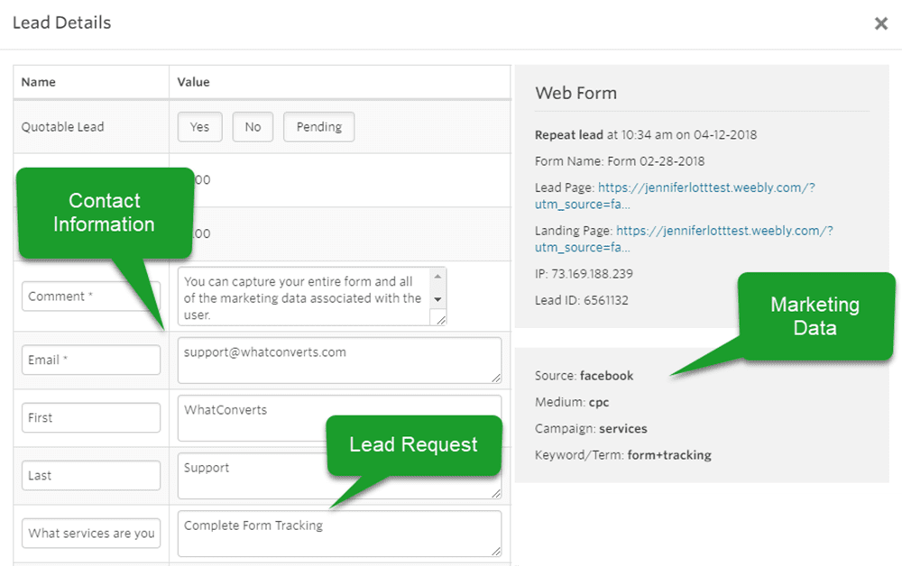
Task: Click the Lead Request callout
Action: click(413, 444)
